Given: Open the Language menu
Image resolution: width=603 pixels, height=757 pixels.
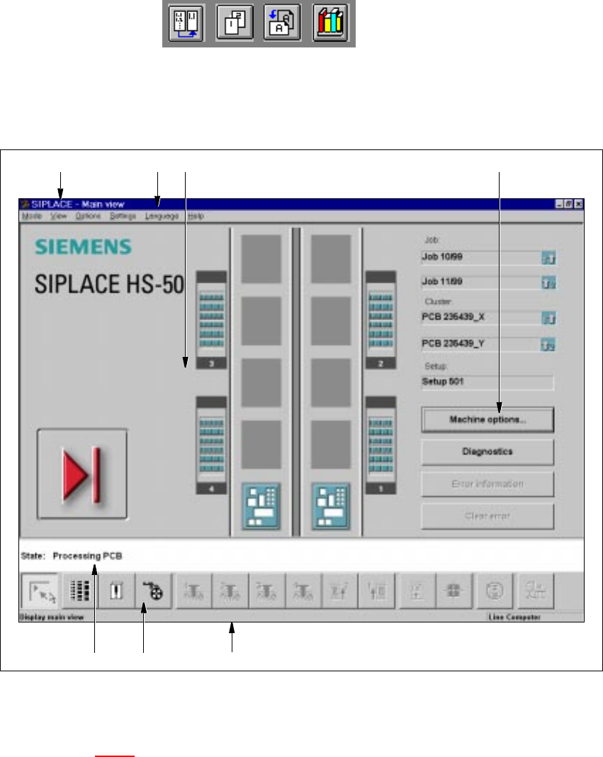Looking at the screenshot, I should tap(162, 216).
